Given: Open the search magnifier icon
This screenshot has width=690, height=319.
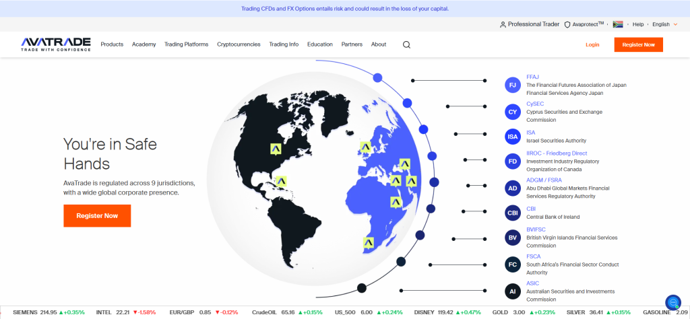Looking at the screenshot, I should (x=406, y=44).
